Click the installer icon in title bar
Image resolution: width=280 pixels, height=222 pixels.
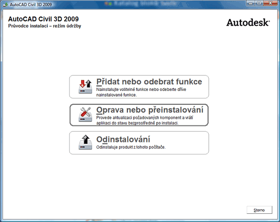coord(6,4)
